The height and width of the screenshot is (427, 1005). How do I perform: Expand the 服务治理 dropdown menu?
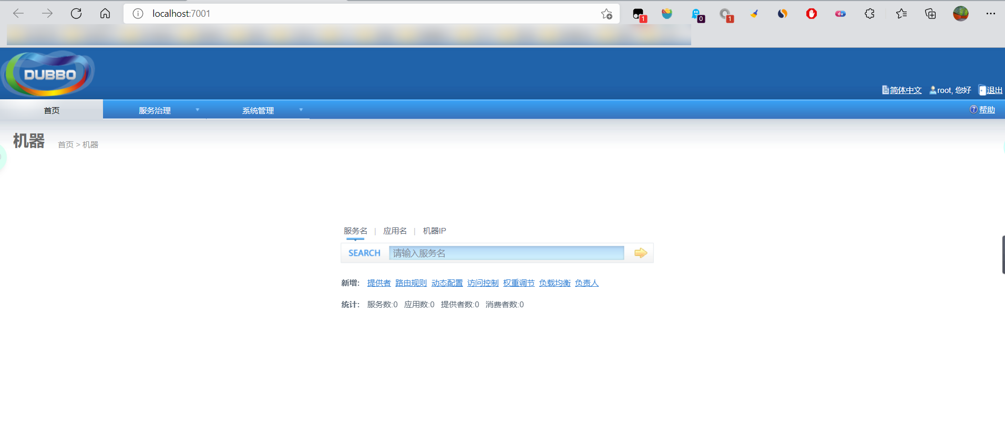(155, 110)
